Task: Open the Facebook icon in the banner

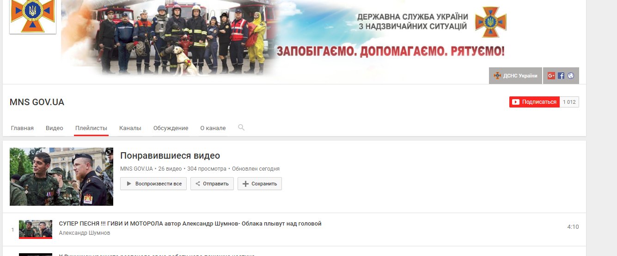Action: [x=561, y=76]
